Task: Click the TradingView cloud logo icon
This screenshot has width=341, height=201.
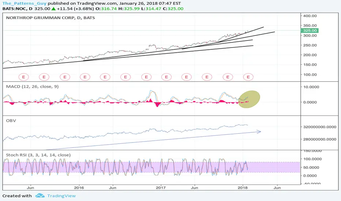Action: point(40,196)
